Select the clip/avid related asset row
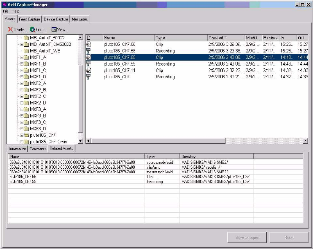Image resolution: width=313 pixels, height=249 pixels. (156, 167)
